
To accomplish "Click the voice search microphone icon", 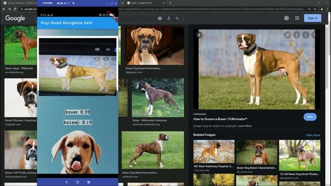I will point(169,19).
